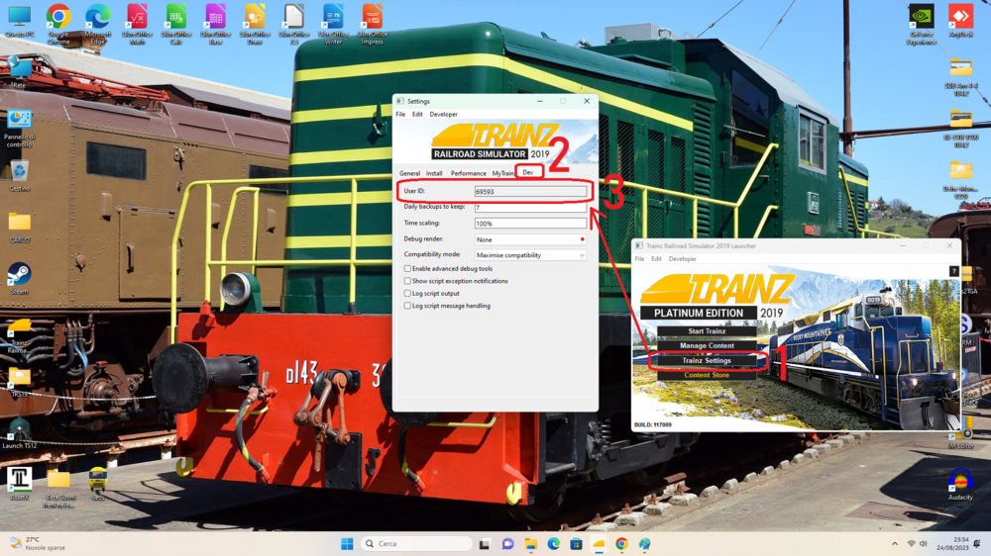Viewport: 991px width, 556px height.
Task: Show hidden system tray icons
Action: [894, 543]
